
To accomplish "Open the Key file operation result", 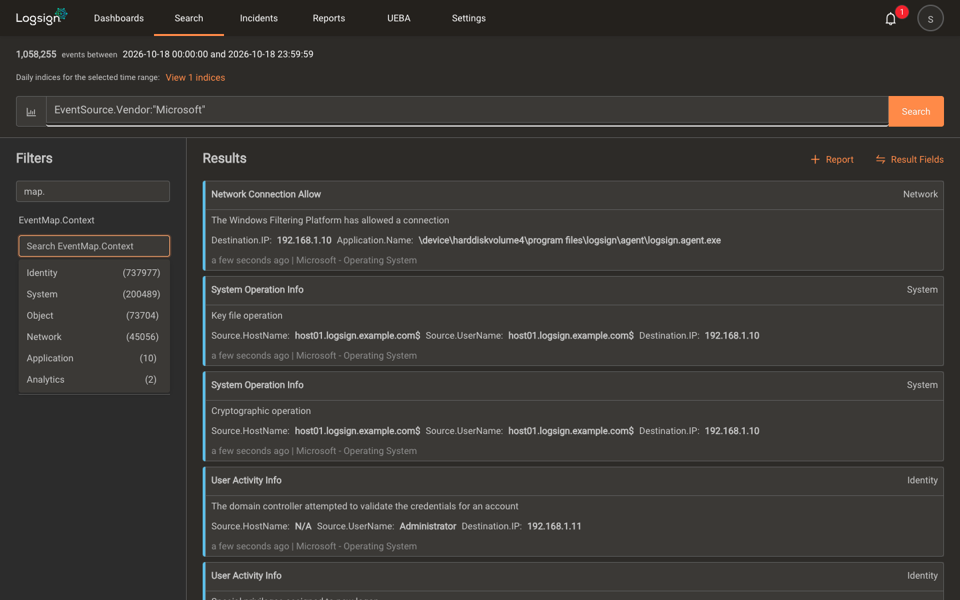I will 573,321.
